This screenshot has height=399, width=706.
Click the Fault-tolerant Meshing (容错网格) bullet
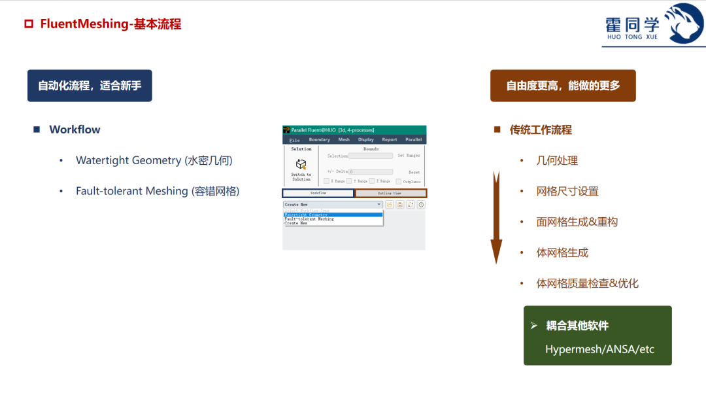click(158, 191)
